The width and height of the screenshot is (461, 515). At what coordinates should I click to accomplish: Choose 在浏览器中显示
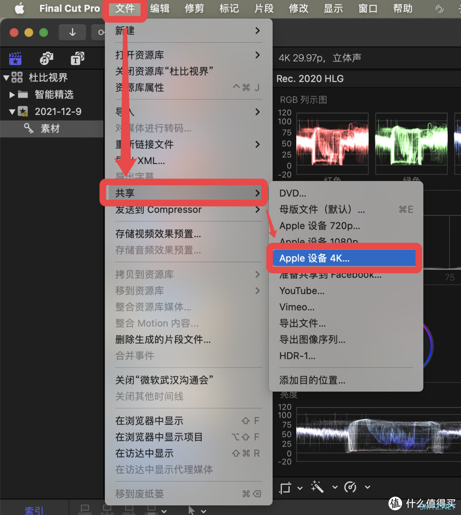point(188,421)
